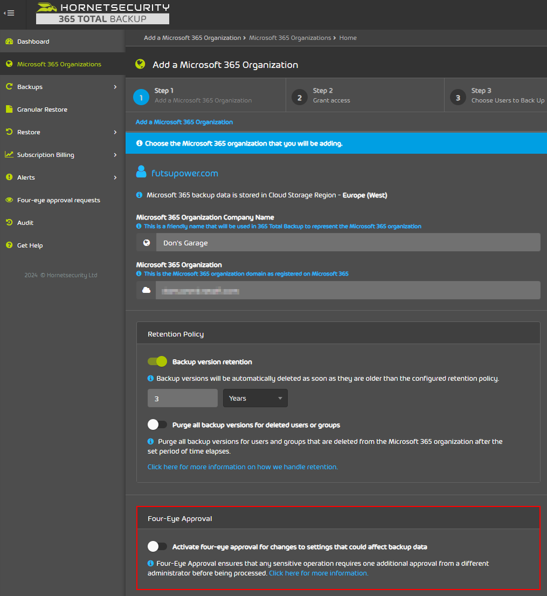The height and width of the screenshot is (596, 547).
Task: Click the Europe (West) region text
Action: pos(365,195)
